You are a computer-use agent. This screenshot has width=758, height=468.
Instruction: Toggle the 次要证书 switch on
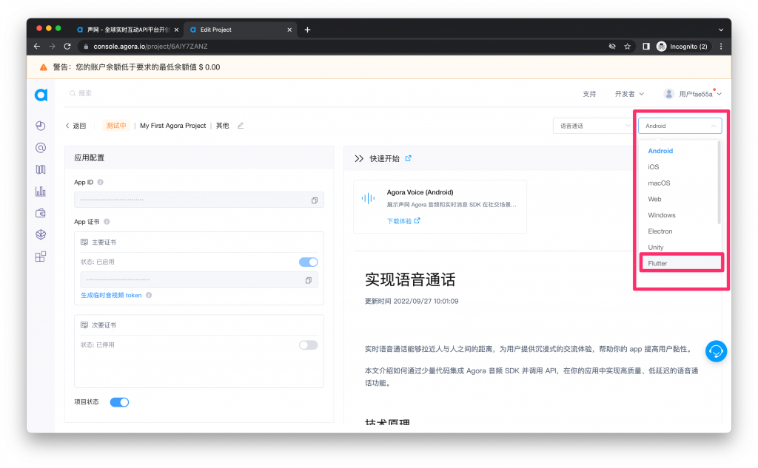(x=309, y=345)
